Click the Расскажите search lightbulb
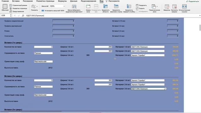 (x=106, y=1)
